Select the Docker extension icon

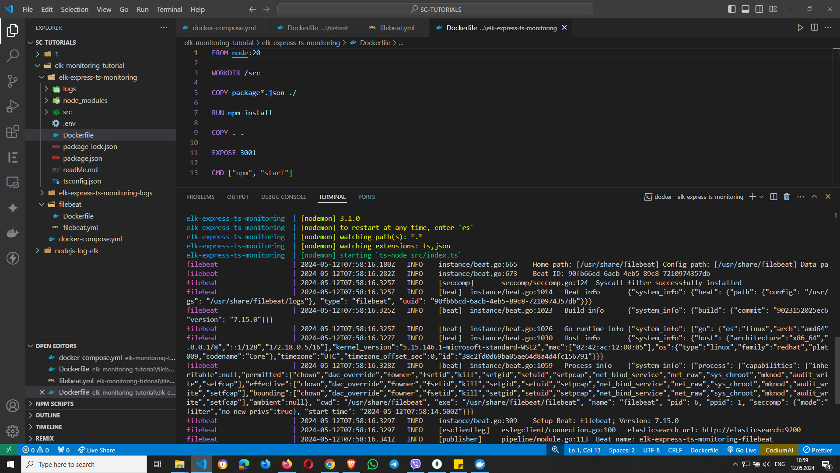(13, 233)
